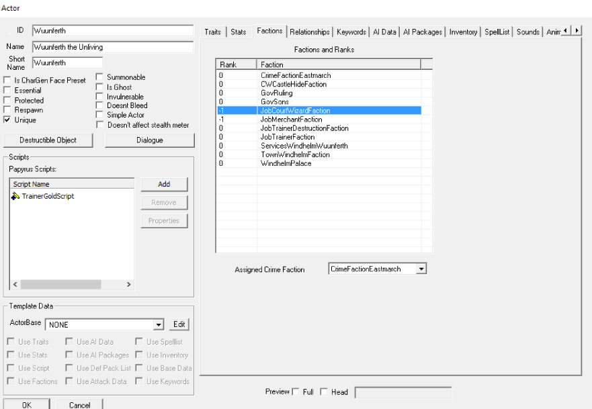Switch to the AI Data tab

[x=384, y=32]
